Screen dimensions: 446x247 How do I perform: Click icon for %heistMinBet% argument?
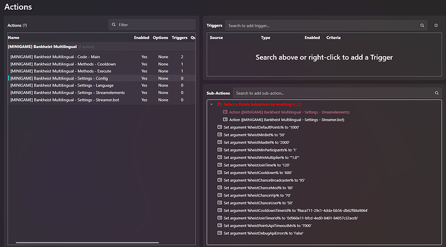click(220, 135)
